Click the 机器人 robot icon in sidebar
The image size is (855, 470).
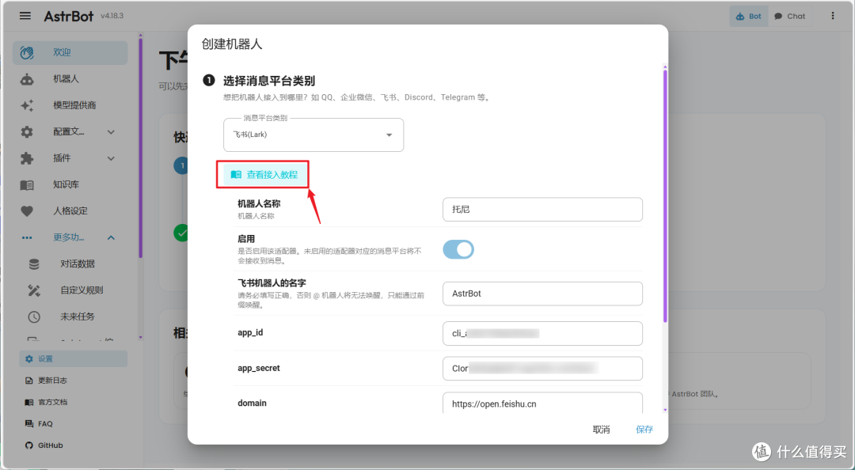27,79
